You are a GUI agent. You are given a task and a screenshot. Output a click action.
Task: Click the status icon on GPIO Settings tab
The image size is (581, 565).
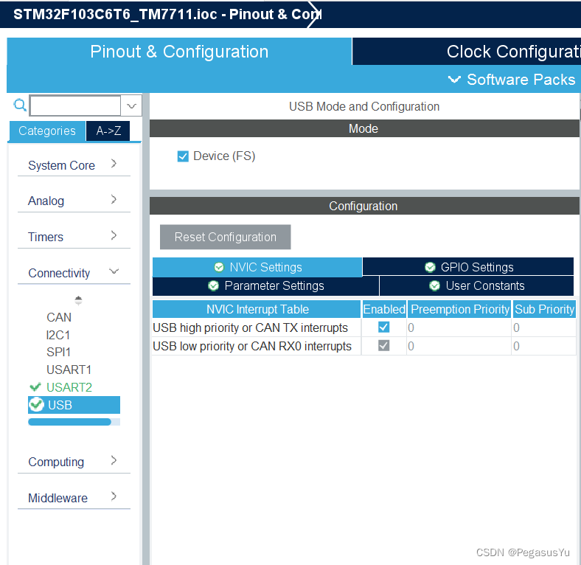pos(430,267)
